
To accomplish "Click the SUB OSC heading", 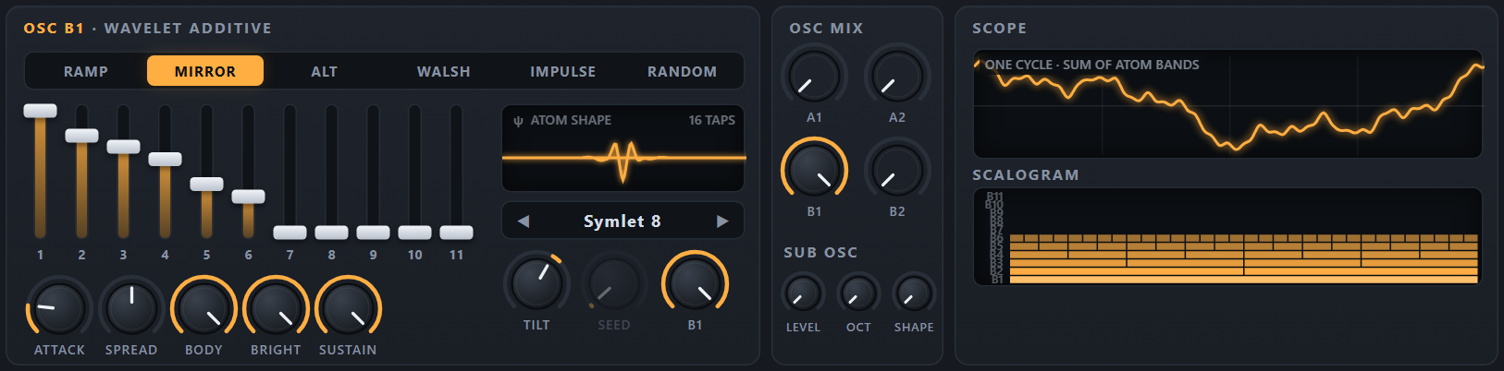I will pos(821,253).
